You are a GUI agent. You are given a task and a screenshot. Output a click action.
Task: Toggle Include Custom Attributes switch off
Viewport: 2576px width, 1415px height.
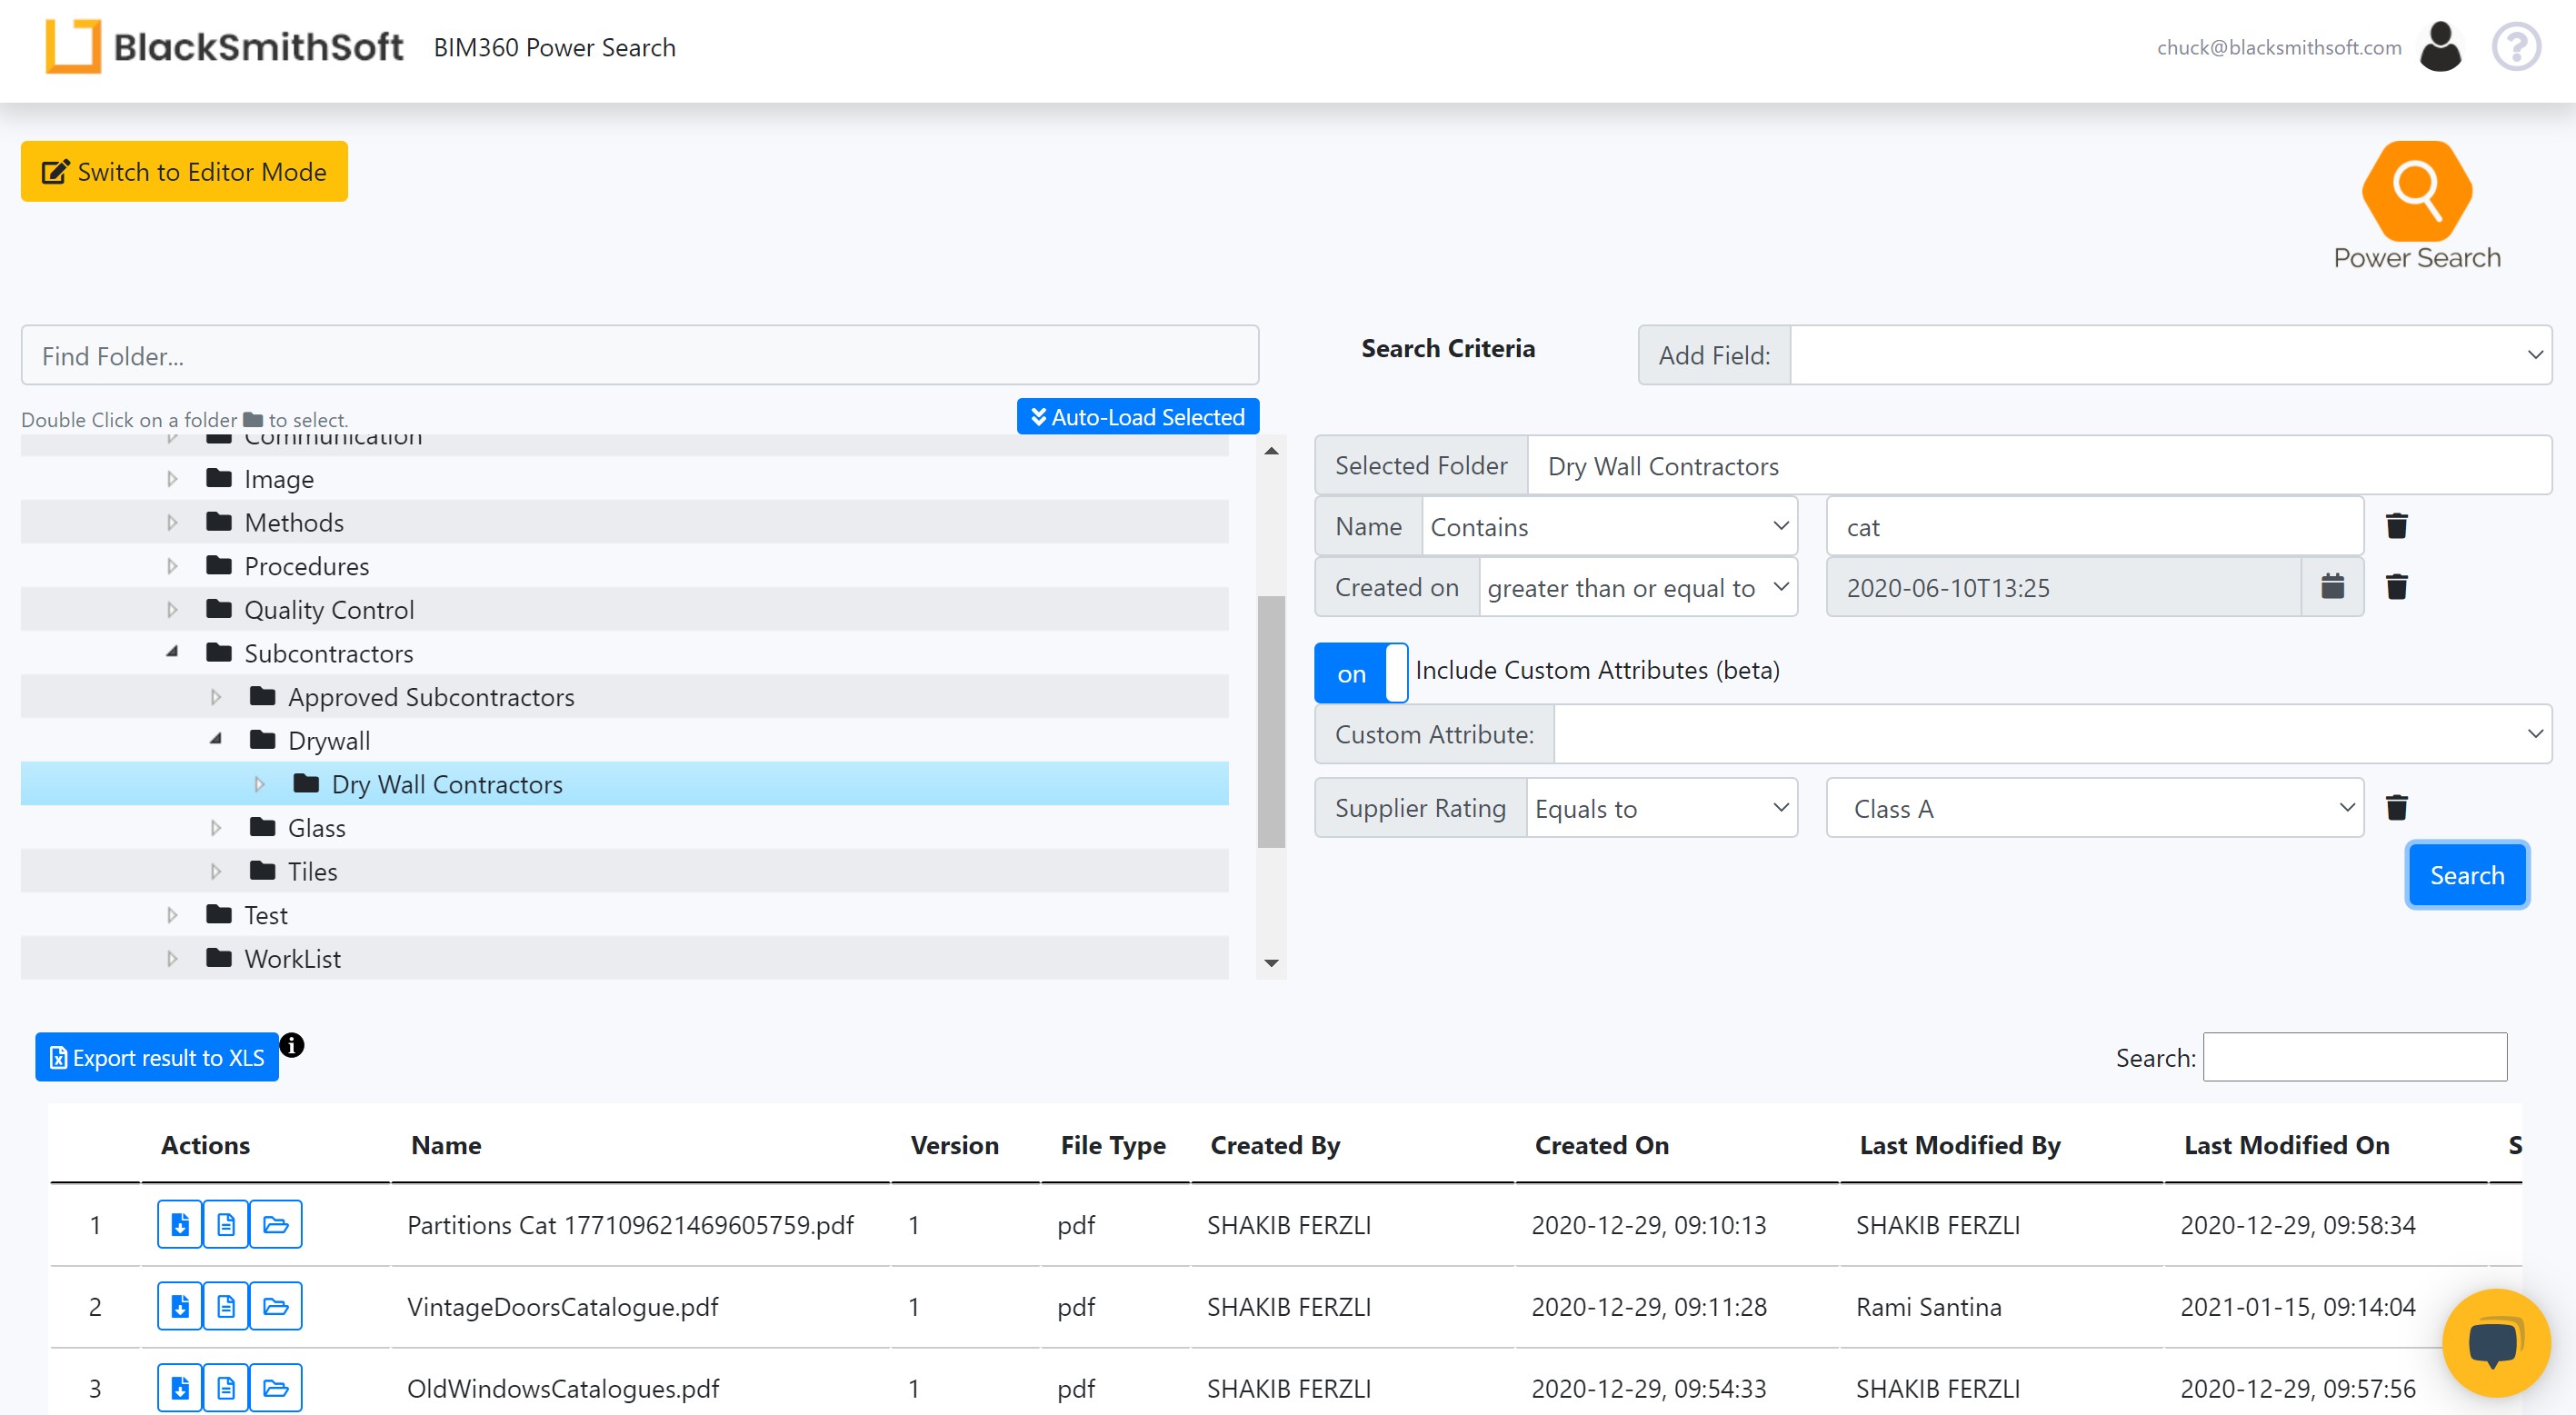click(1360, 673)
